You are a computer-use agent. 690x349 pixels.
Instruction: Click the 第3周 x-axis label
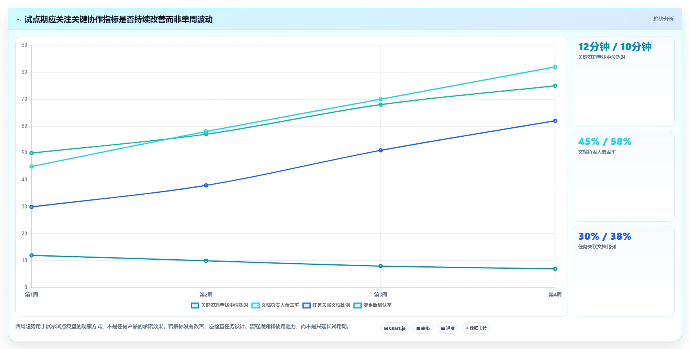(x=381, y=295)
